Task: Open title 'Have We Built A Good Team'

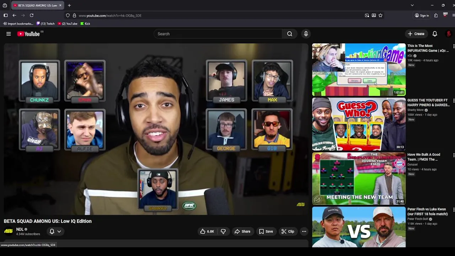Action: [424, 157]
